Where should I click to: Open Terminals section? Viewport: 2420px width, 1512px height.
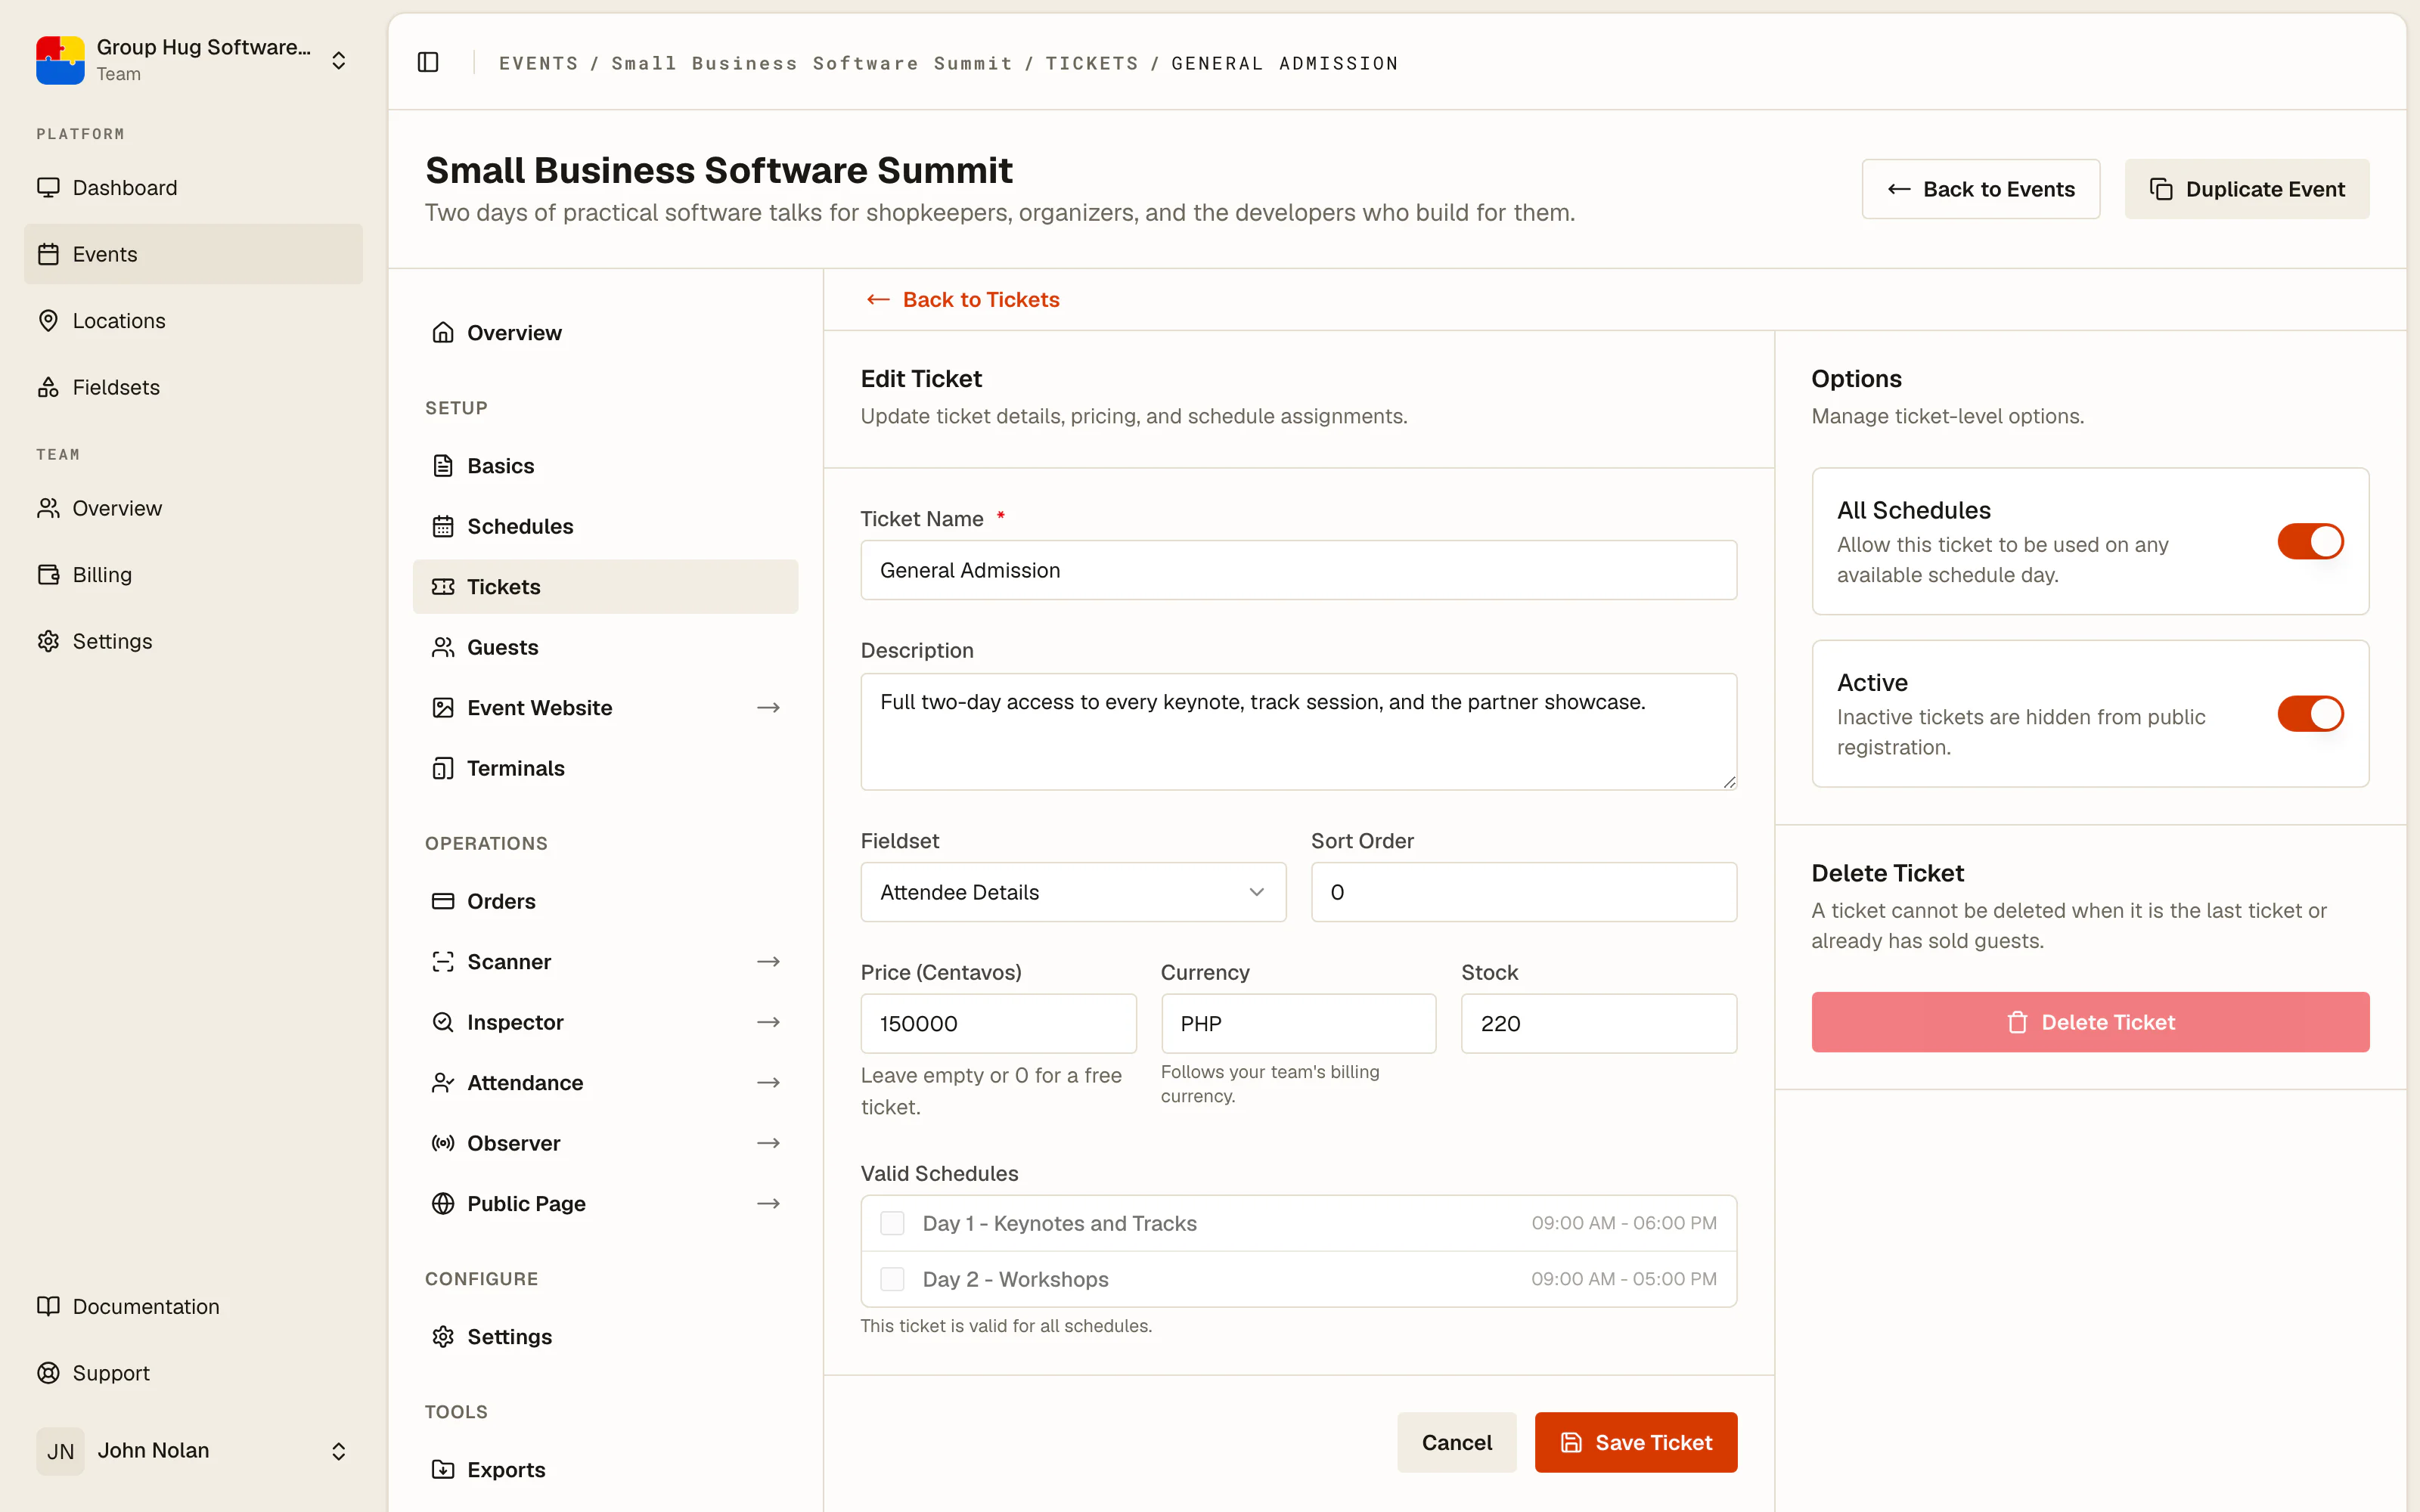click(605, 768)
